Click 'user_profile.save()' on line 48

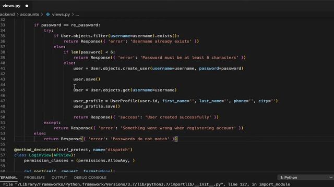coord(97,106)
